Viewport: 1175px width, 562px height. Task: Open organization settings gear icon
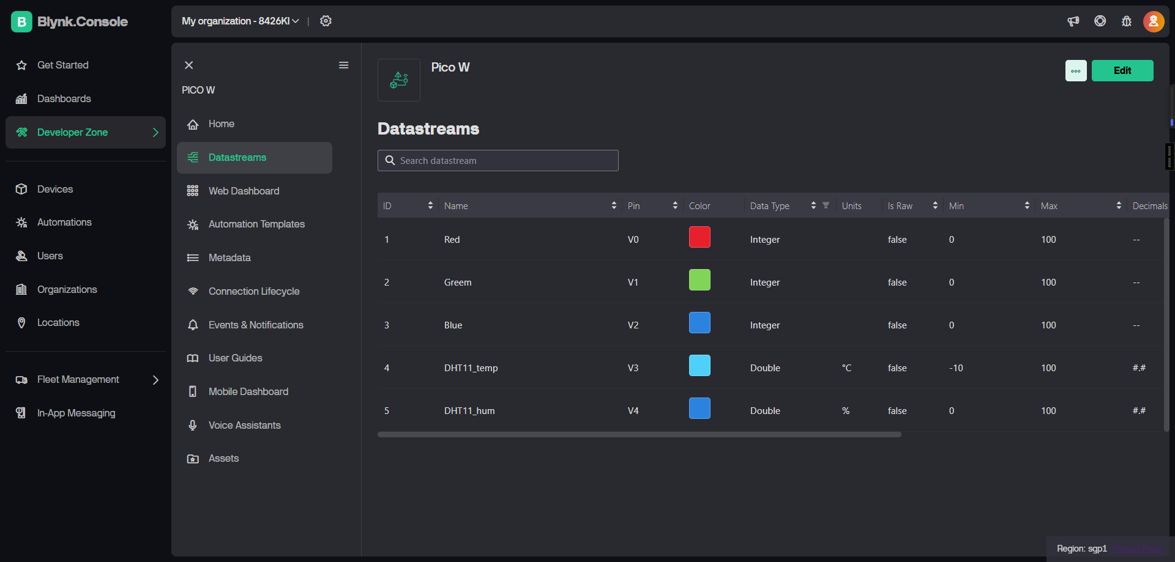click(x=326, y=21)
